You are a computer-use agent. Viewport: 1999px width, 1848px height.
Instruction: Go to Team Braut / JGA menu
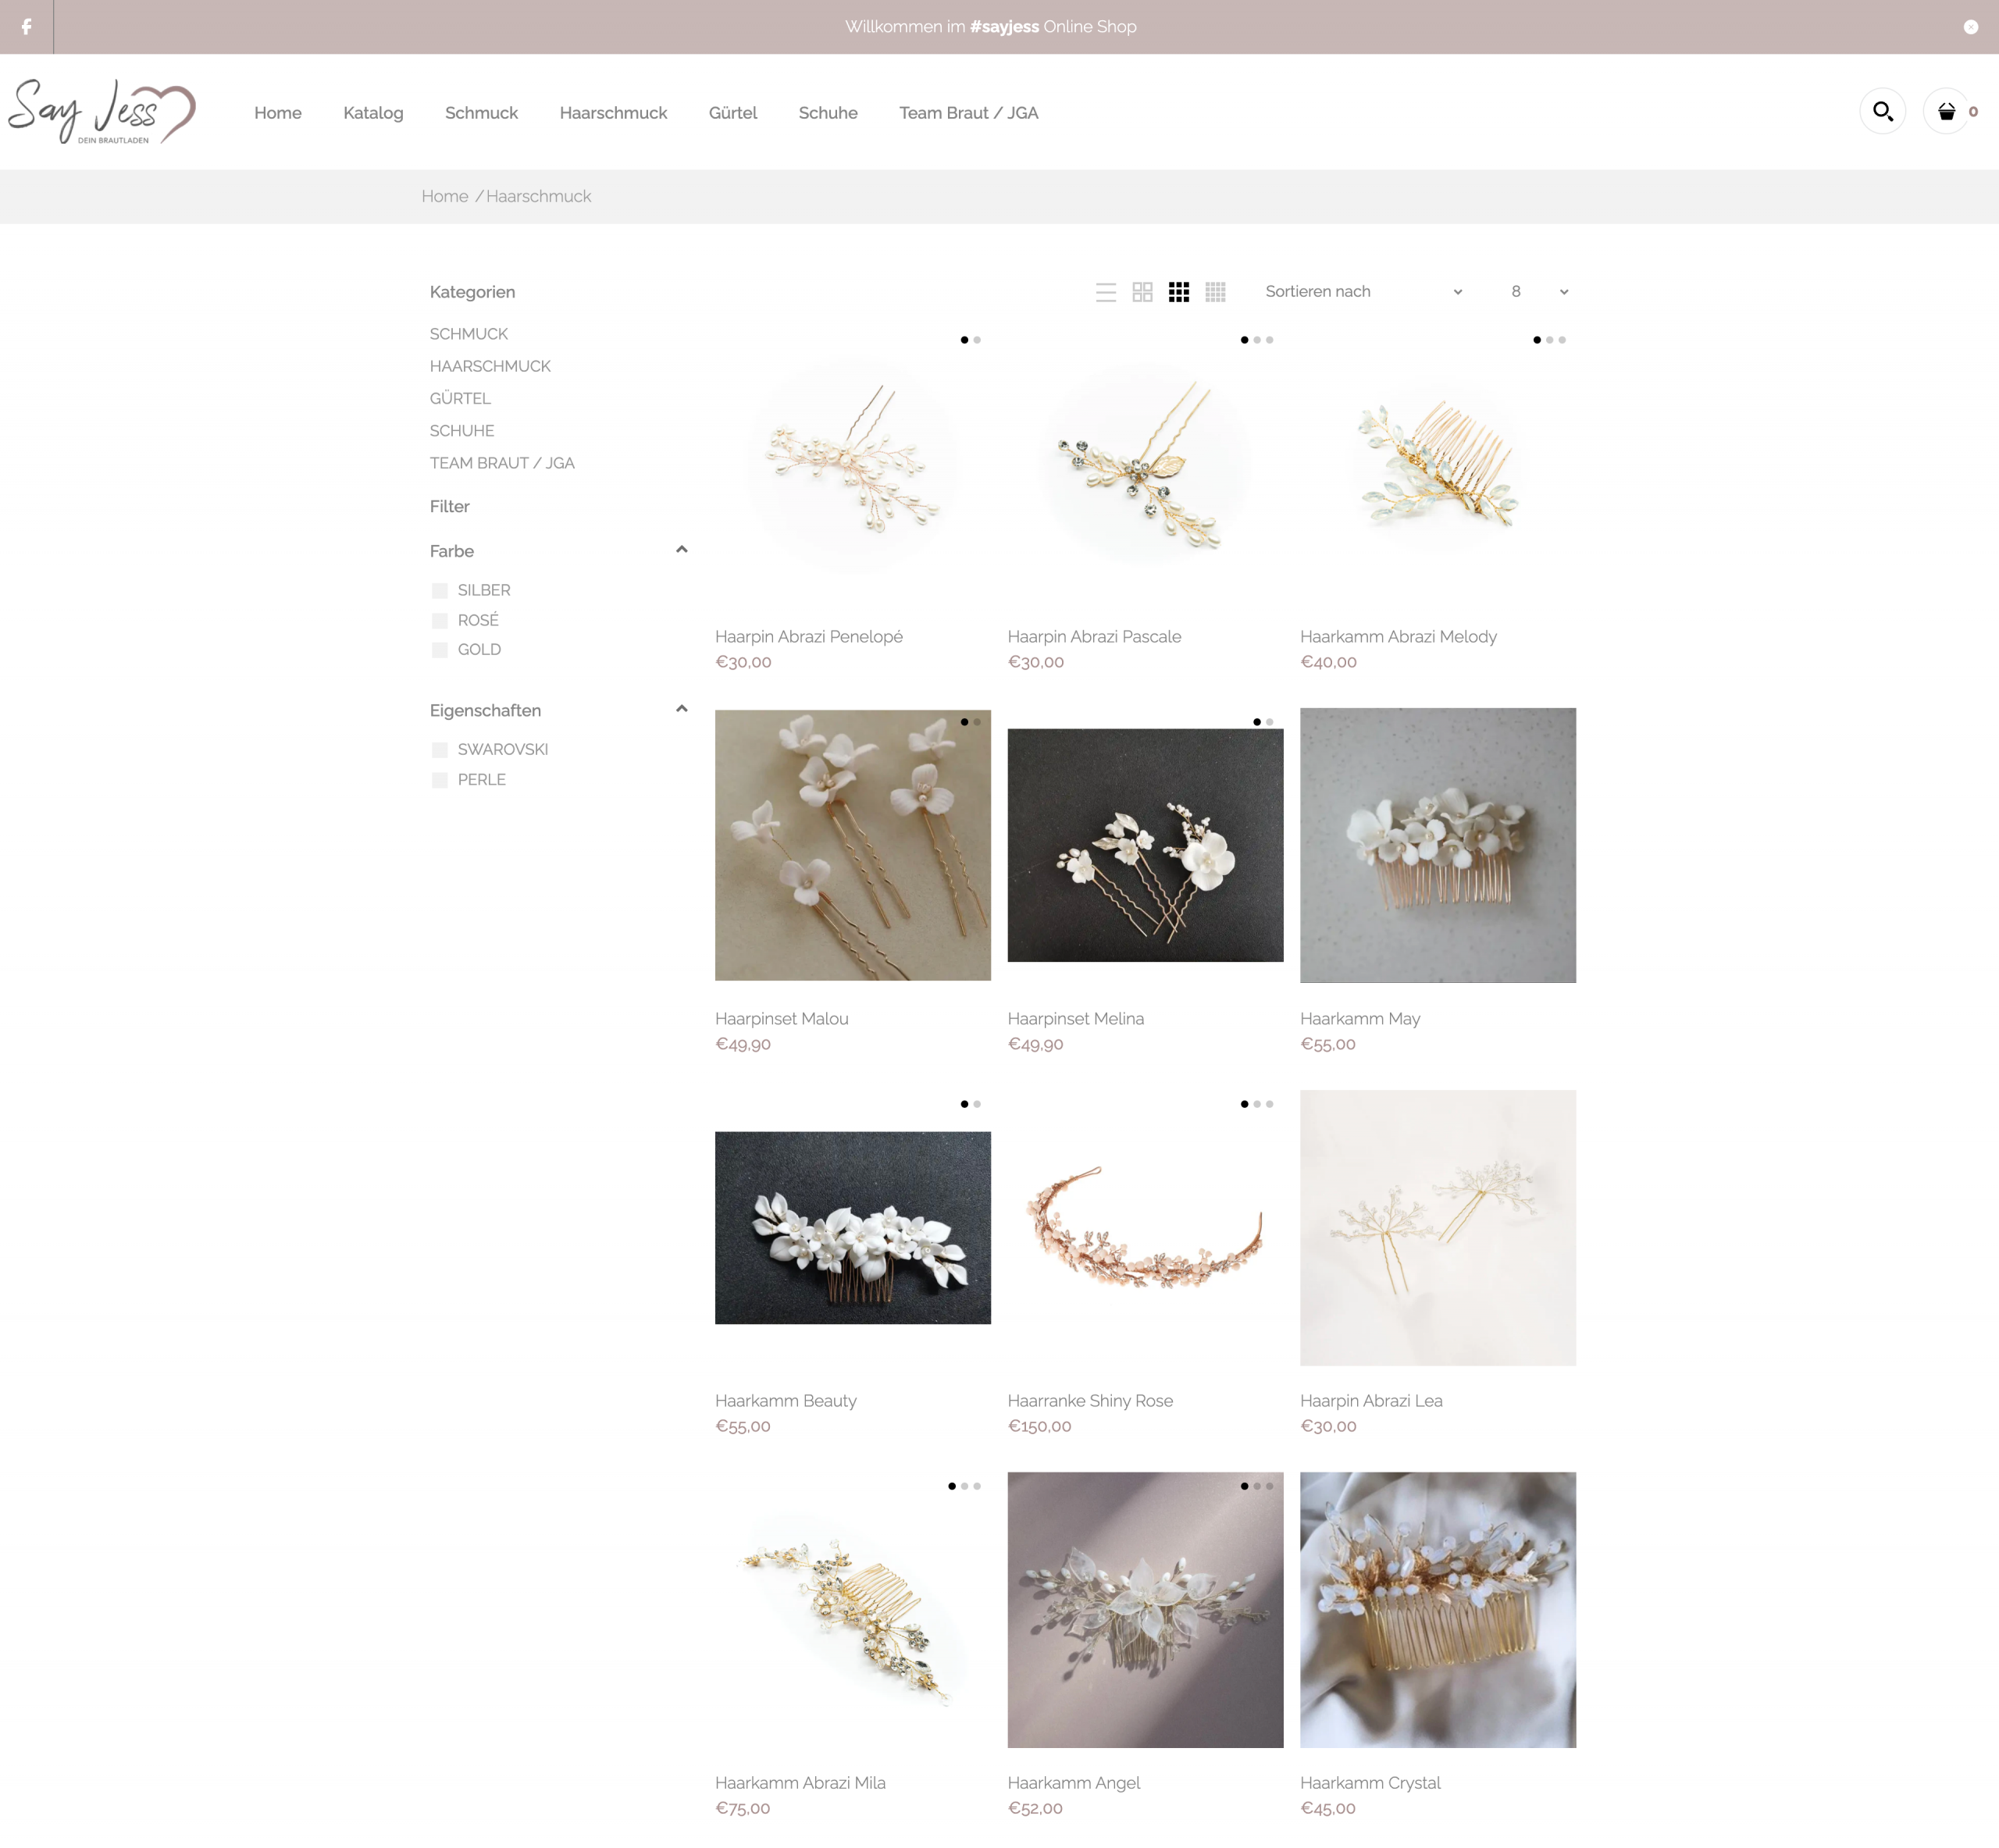coord(968,113)
